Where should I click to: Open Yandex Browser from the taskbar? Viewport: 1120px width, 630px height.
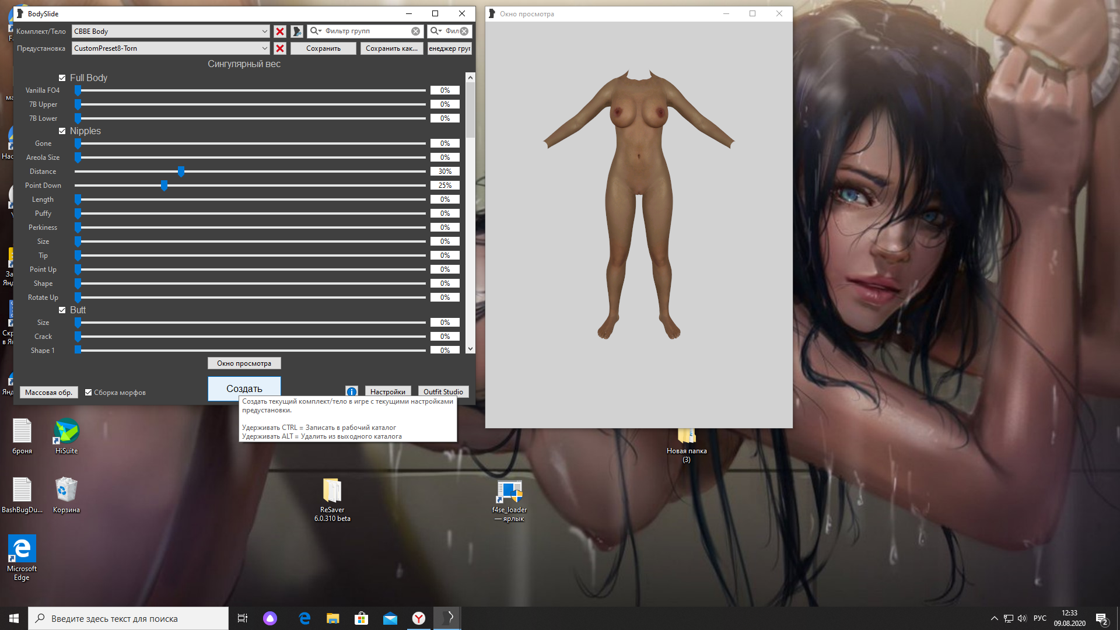coord(418,618)
